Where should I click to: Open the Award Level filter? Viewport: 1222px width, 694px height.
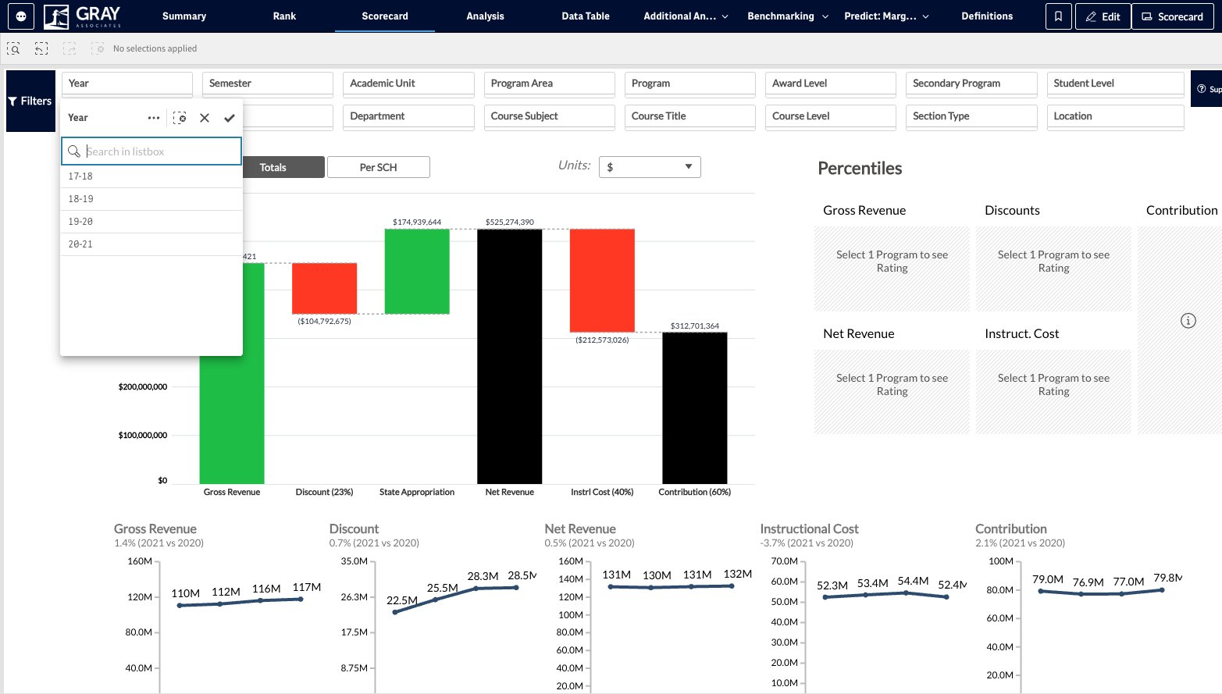(831, 84)
